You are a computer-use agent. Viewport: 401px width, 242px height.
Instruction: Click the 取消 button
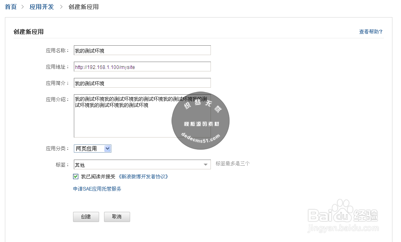pos(117,217)
